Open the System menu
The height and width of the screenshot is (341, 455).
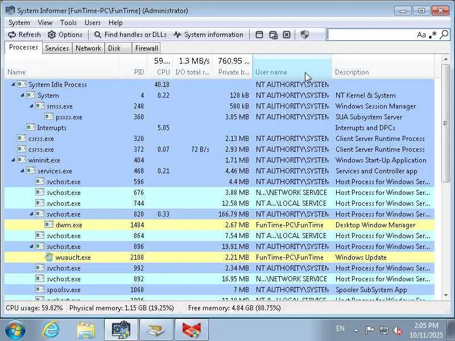[x=19, y=23]
